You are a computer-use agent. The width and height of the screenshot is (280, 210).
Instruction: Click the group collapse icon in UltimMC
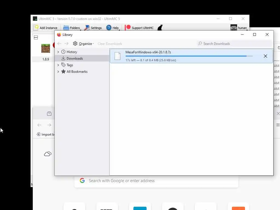pos(36,37)
